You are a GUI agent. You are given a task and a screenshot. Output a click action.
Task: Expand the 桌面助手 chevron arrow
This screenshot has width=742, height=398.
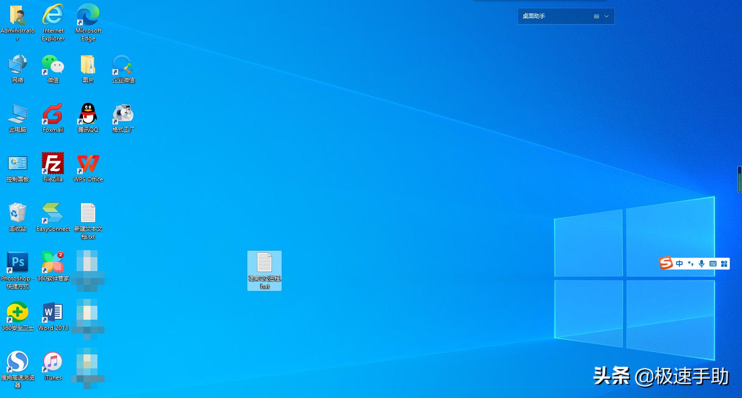(607, 16)
